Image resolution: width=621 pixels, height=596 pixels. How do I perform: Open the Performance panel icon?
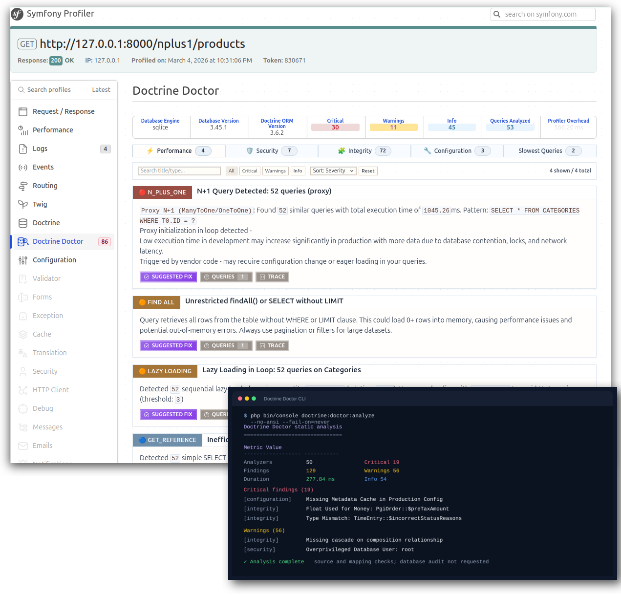23,130
